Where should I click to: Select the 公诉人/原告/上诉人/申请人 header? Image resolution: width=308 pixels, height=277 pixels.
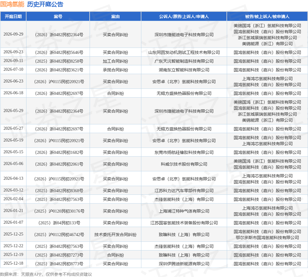pos(184,17)
